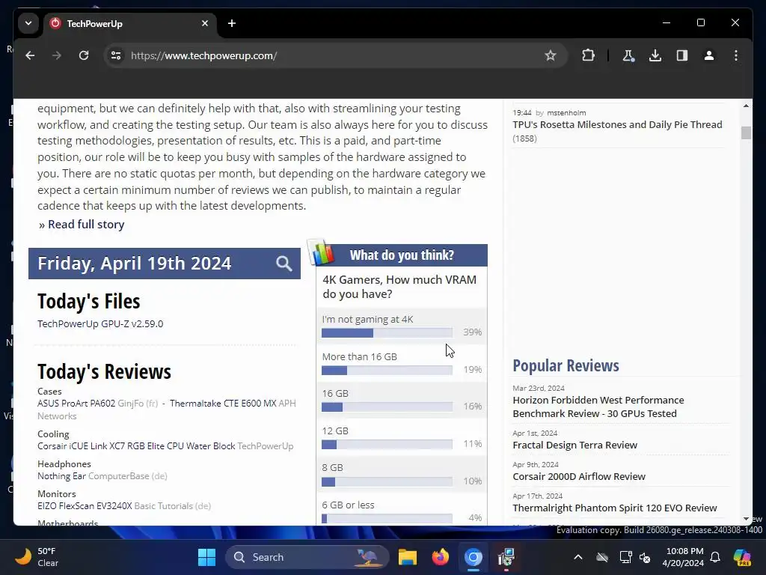Open Copilot preview icon in taskbar
This screenshot has width=766, height=575.
coord(741,557)
